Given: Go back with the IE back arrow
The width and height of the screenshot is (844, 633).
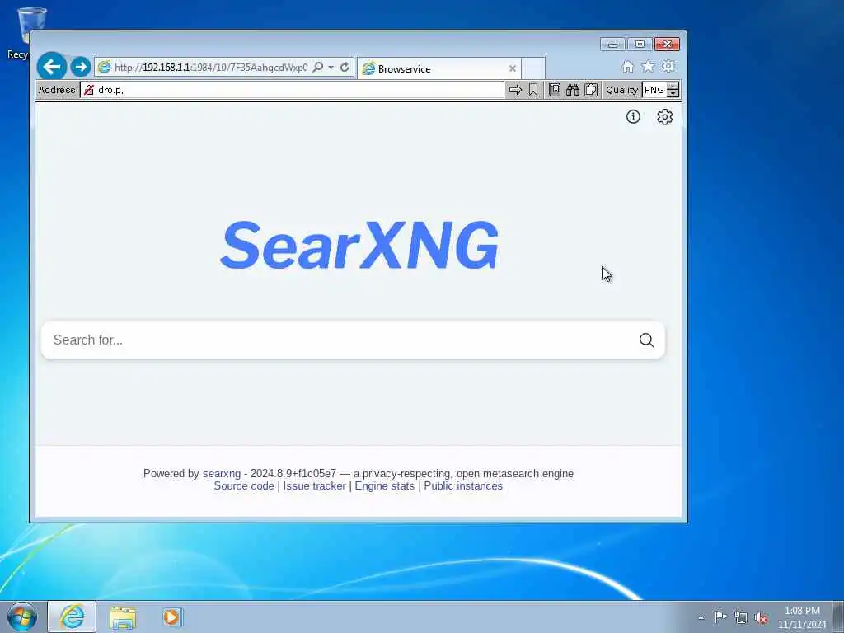Looking at the screenshot, I should click(x=52, y=67).
